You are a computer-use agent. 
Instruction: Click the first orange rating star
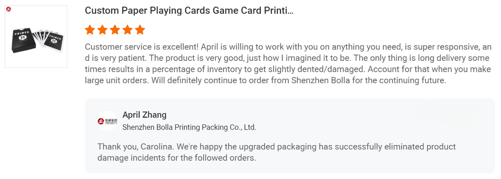90,30
